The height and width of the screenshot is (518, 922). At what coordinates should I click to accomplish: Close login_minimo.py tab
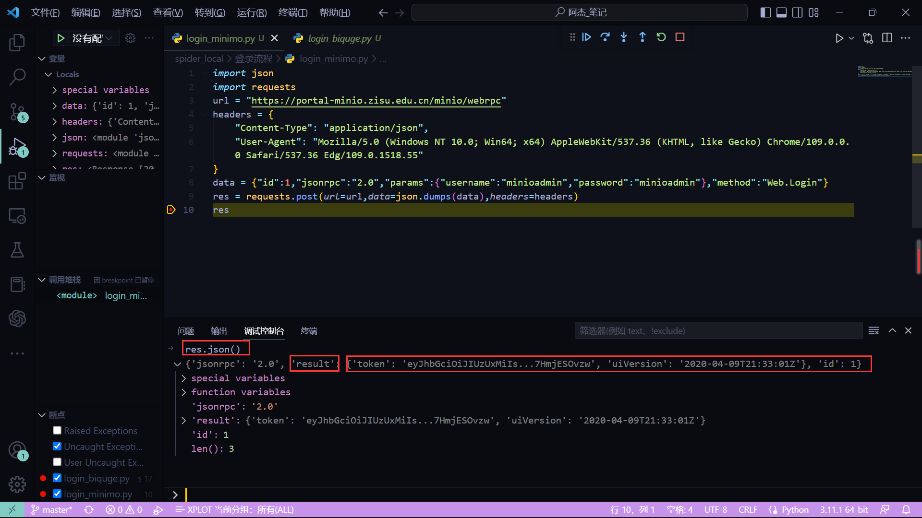point(275,38)
